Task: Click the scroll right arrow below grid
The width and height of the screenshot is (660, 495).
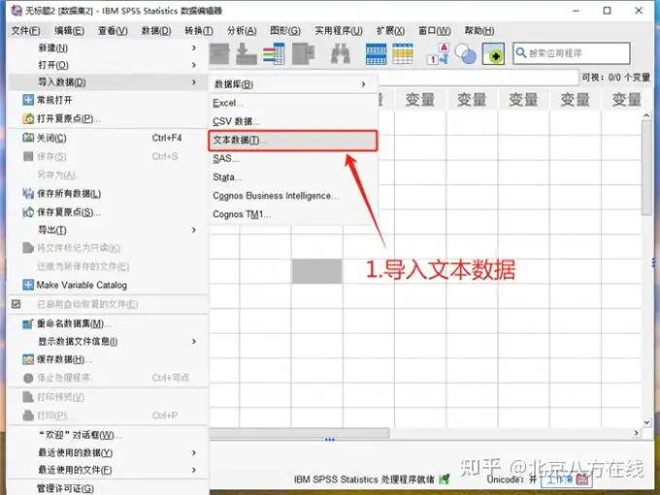Action: pyautogui.click(x=636, y=433)
